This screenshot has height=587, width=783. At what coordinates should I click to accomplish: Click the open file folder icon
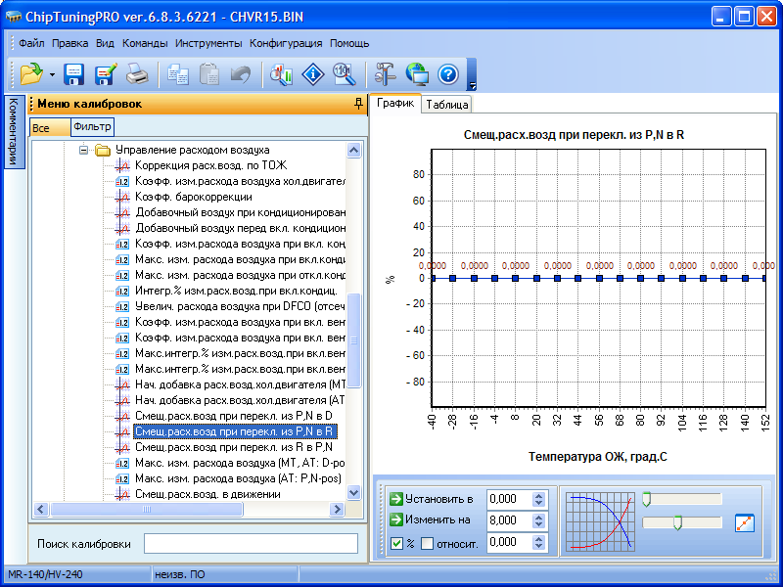30,73
